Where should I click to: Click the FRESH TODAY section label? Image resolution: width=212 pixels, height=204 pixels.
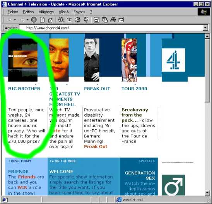20,161
